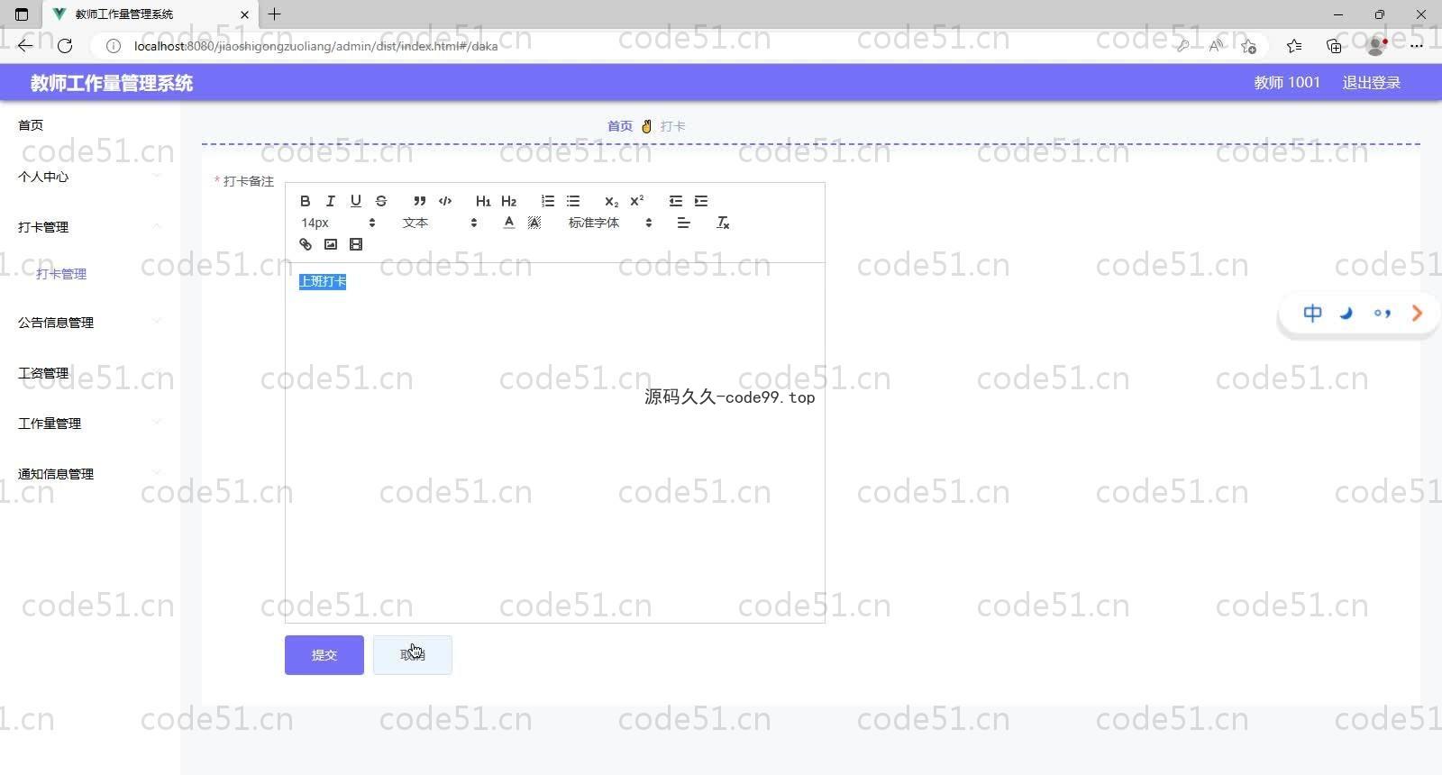Image resolution: width=1442 pixels, height=775 pixels.
Task: Open the text color picker
Action: pyautogui.click(x=509, y=223)
